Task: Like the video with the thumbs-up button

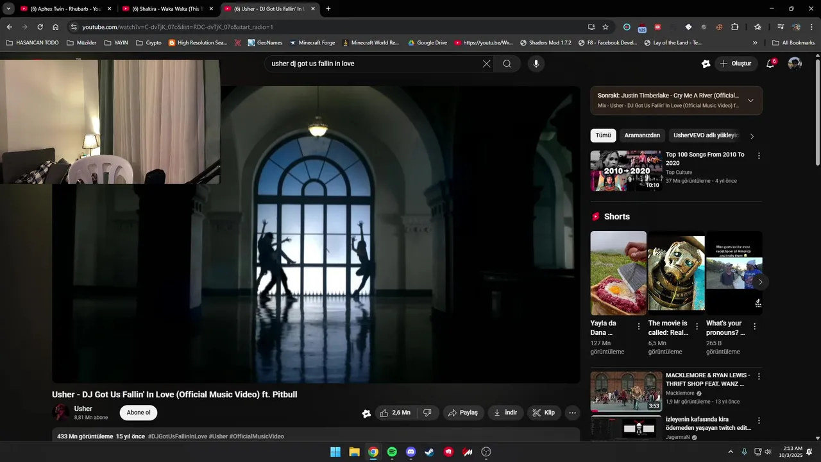Action: [395, 413]
